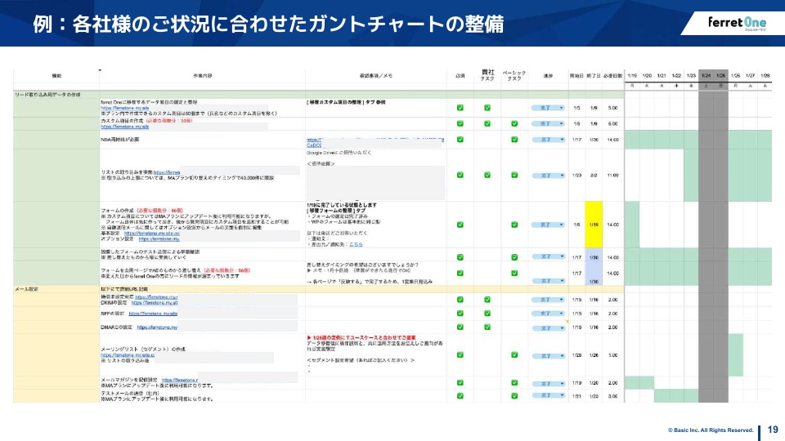This screenshot has width=785, height=441.
Task: Open the 基本設定 URL link
Action: coord(152,234)
